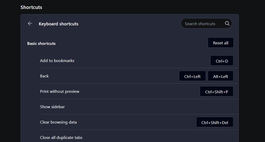Select the Clear browsing data label

(58, 122)
